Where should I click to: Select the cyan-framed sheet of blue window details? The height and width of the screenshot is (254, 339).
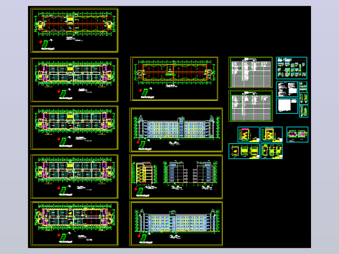[x=291, y=68]
